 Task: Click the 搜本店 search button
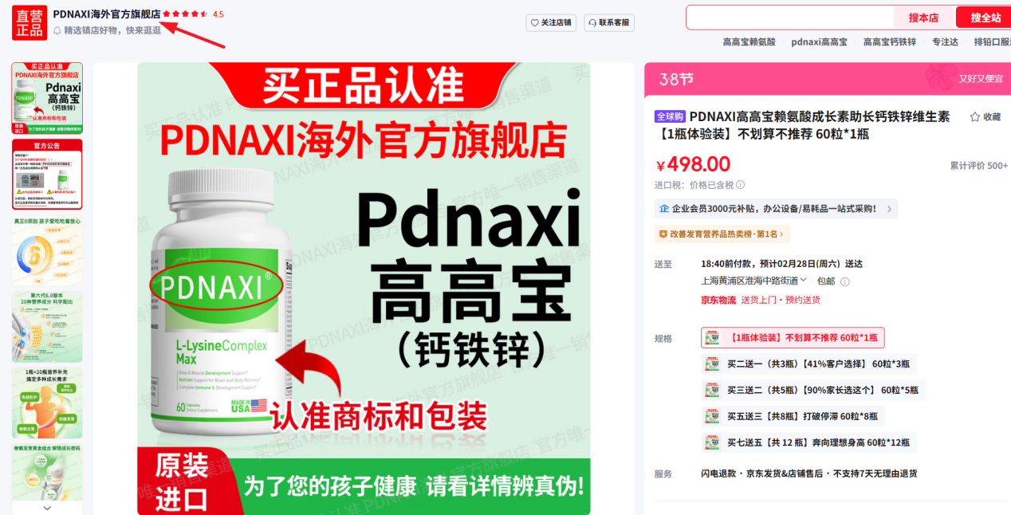923,18
